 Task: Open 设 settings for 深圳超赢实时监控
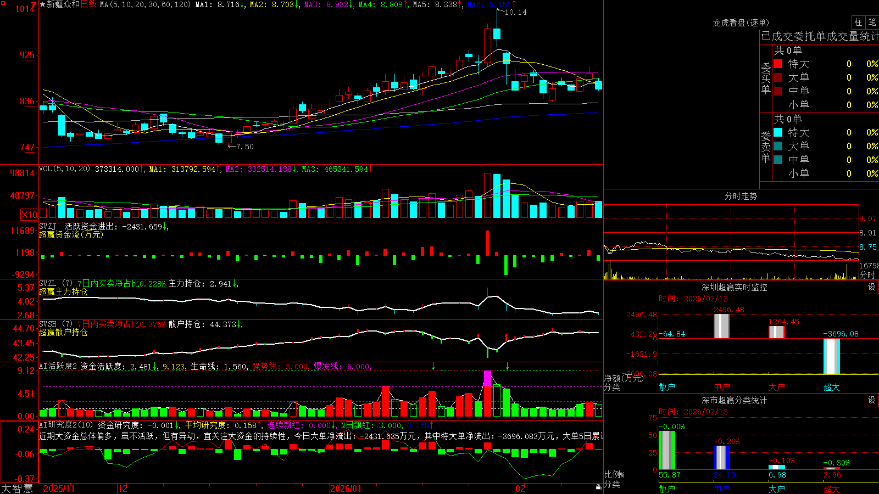click(872, 287)
